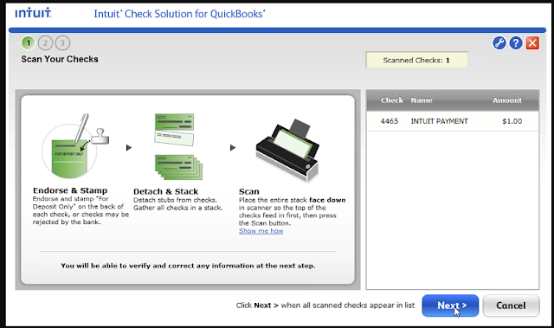Select the INTUIT PAYMENT name cell
Viewport: 554px width, 328px height.
pos(439,121)
